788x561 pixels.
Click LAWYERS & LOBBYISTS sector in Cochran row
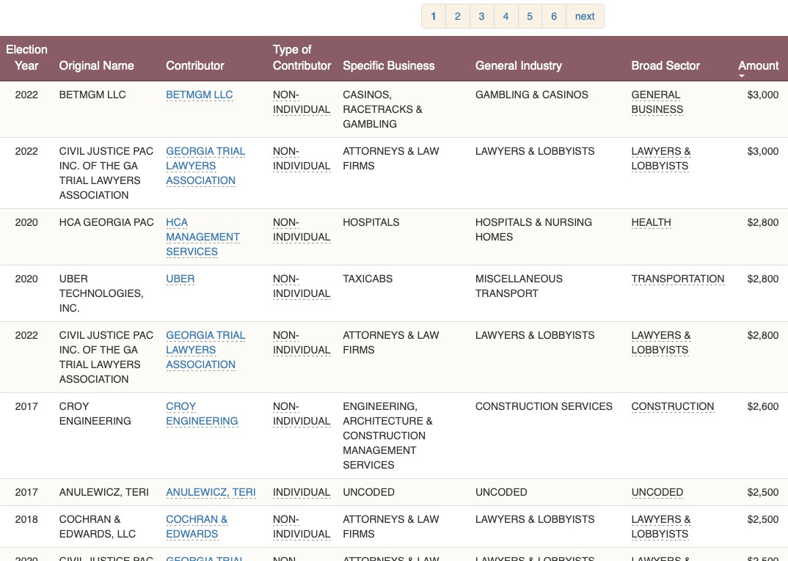[x=661, y=527]
